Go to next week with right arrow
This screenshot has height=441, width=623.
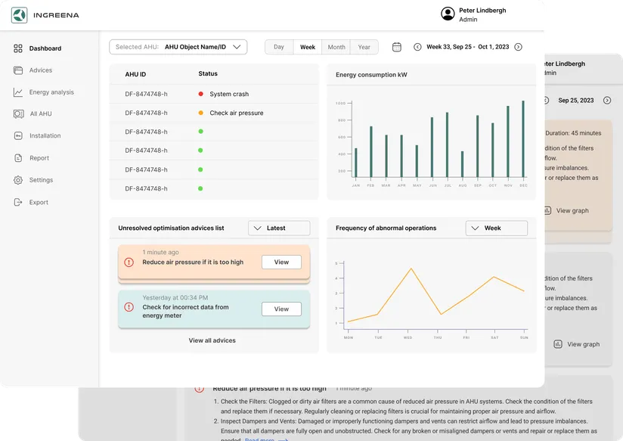click(x=518, y=47)
